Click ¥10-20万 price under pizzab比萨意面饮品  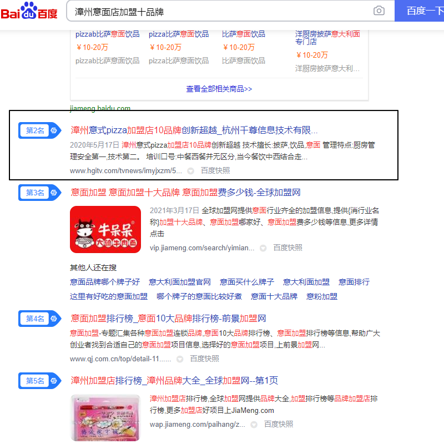coord(92,47)
